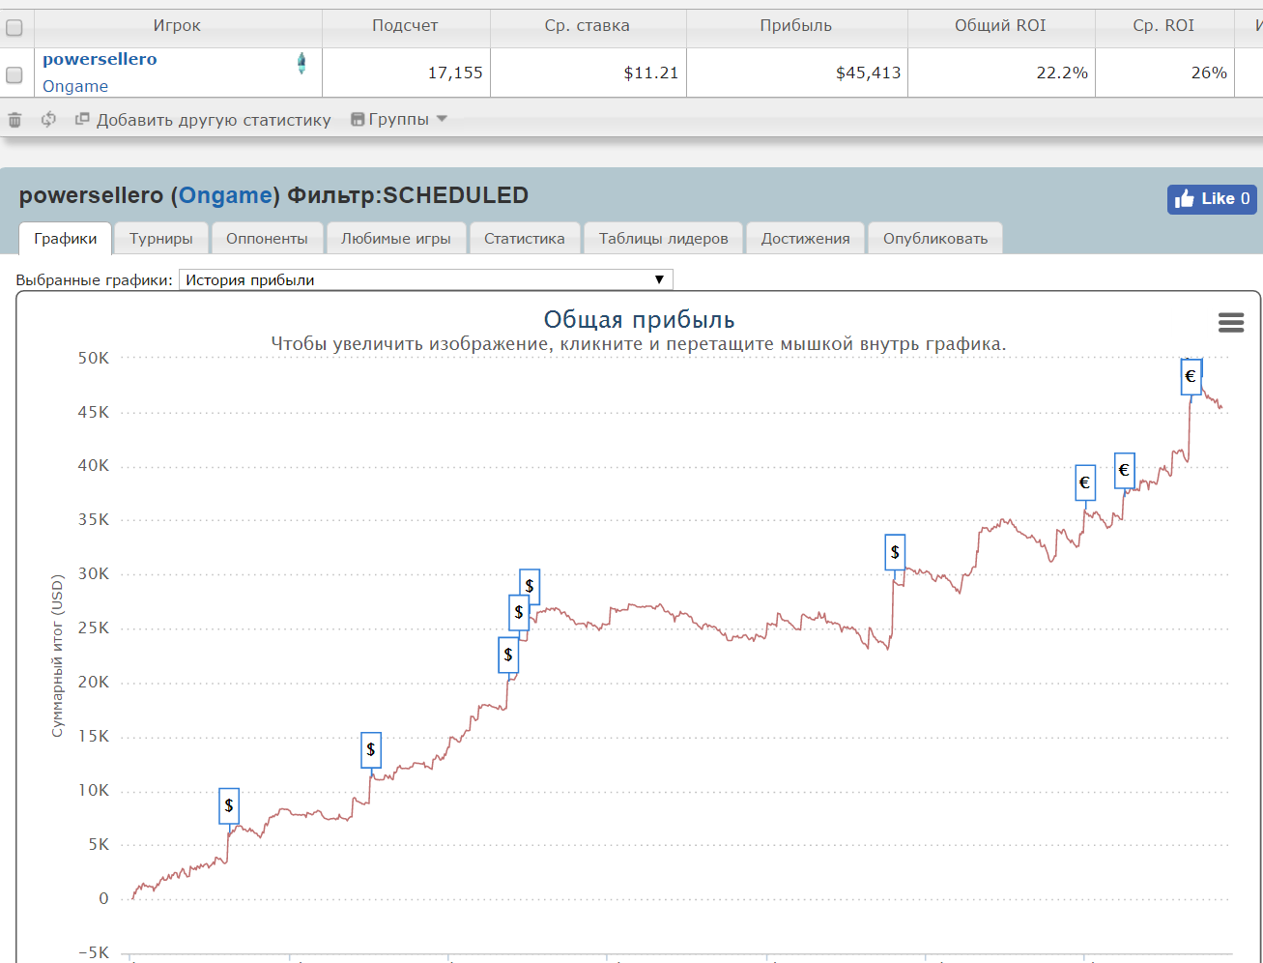This screenshot has width=1263, height=963.
Task: Click the dollar marker near 30K at chart middle
Action: coord(895,552)
